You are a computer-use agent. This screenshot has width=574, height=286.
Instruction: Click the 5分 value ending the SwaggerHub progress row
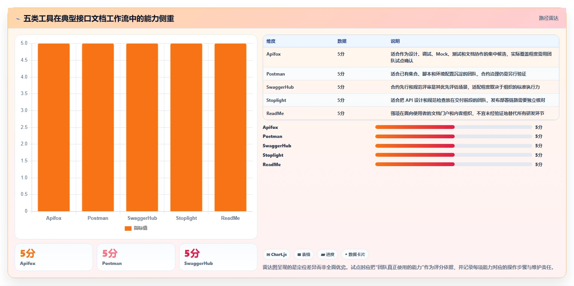pyautogui.click(x=539, y=146)
